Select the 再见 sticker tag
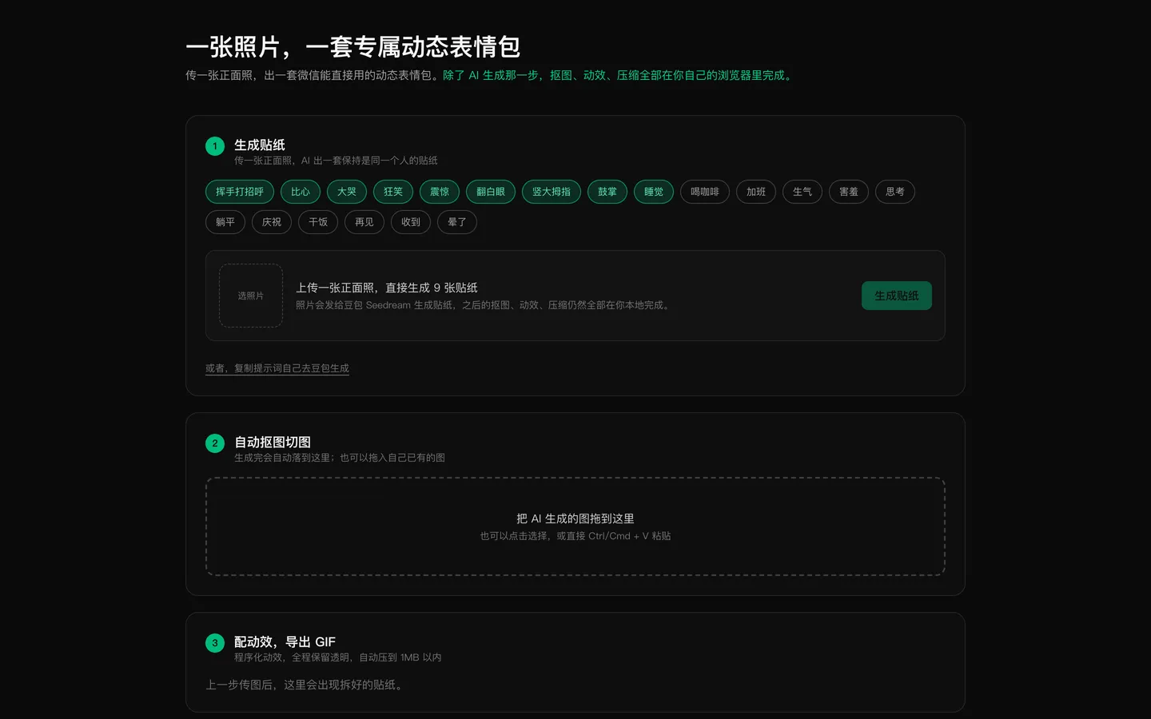 (364, 222)
